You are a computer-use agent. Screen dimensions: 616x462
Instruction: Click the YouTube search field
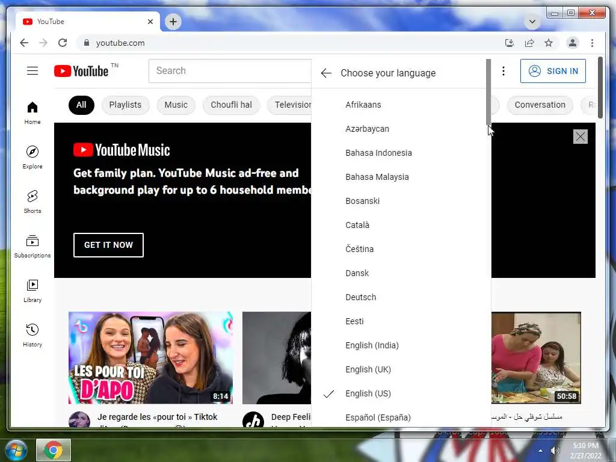230,71
